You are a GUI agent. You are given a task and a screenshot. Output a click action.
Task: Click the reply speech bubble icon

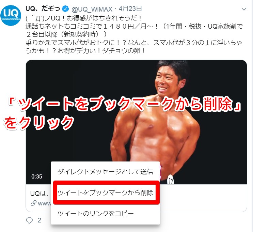tap(29, 220)
